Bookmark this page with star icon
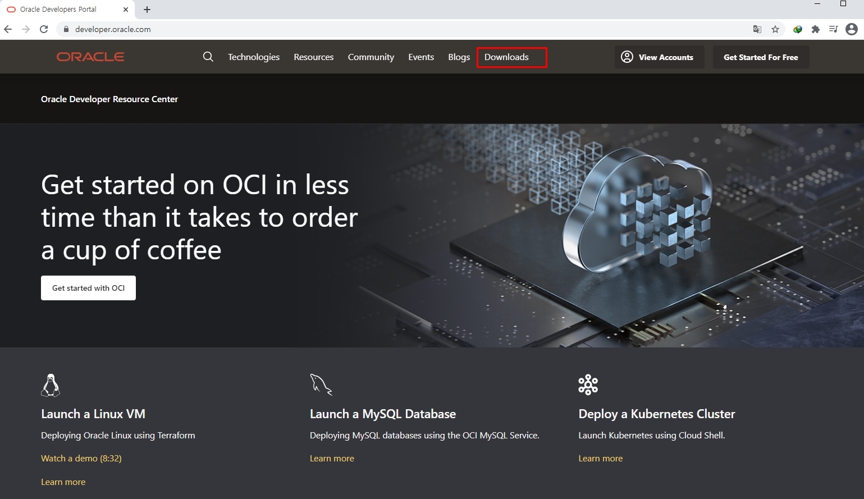The width and height of the screenshot is (864, 499). click(x=775, y=29)
